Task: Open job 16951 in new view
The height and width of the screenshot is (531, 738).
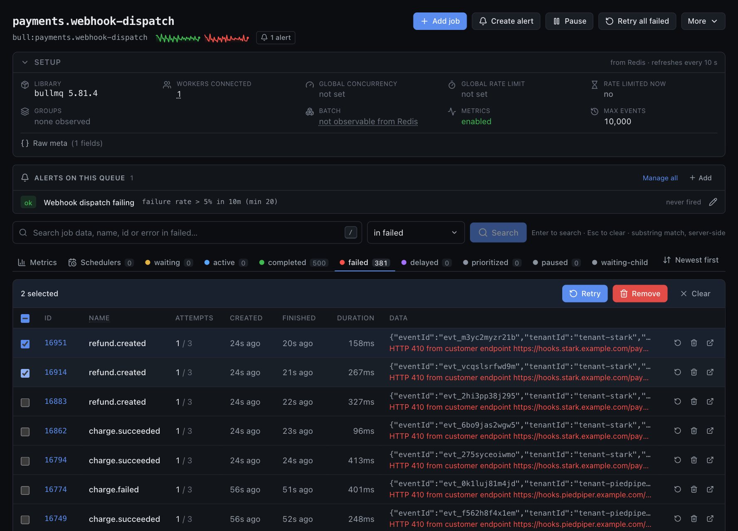Action: [710, 343]
